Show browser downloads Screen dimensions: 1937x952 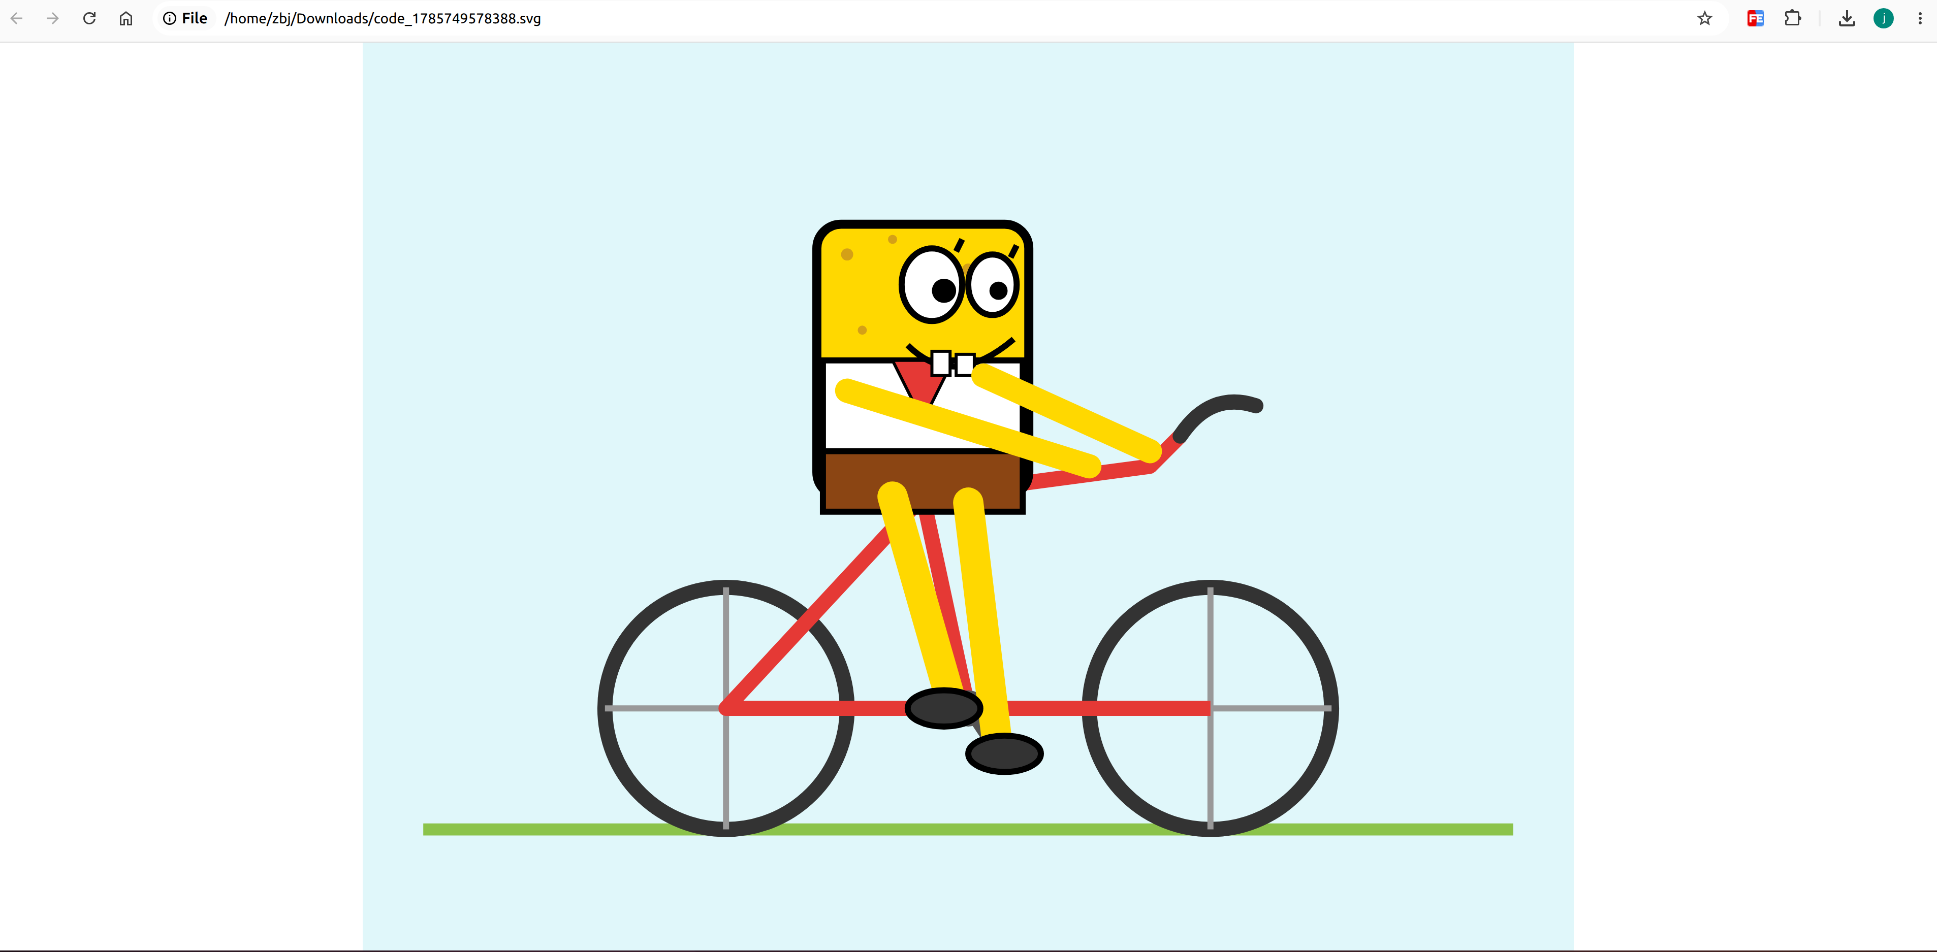[x=1847, y=18]
